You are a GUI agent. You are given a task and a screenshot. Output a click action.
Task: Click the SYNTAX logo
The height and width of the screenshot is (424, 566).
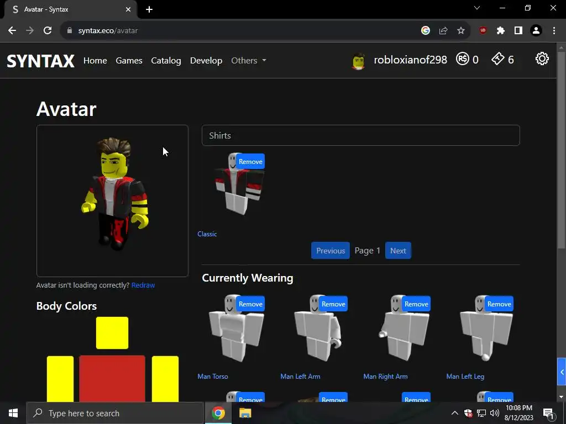40,61
